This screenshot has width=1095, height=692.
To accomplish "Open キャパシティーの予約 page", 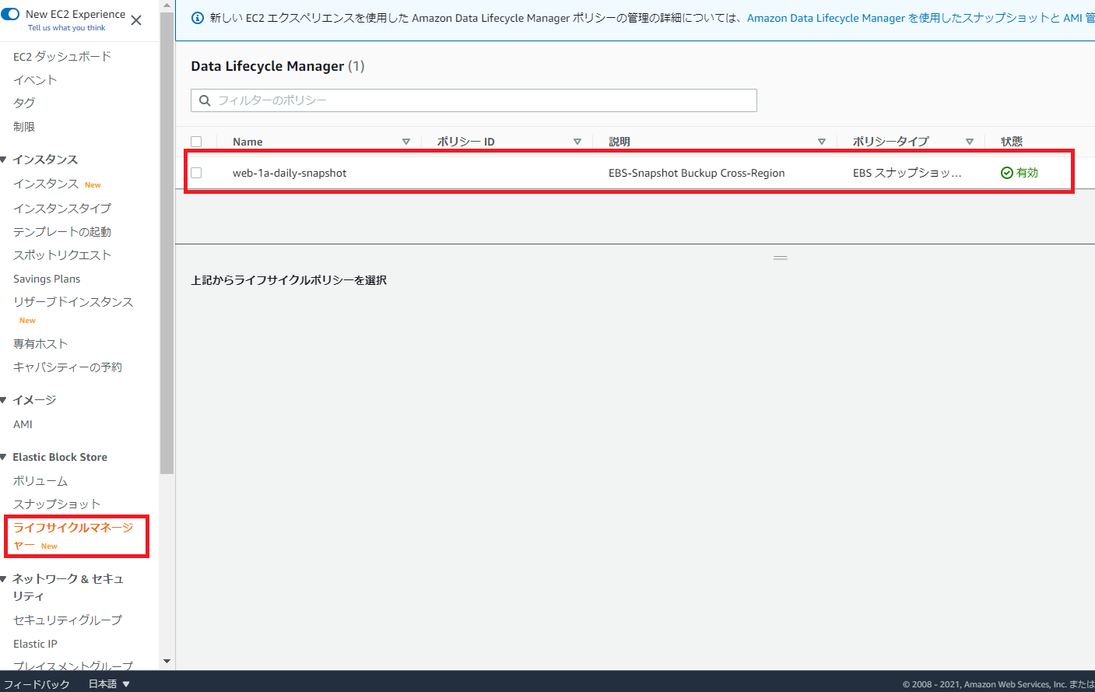I will tap(68, 367).
